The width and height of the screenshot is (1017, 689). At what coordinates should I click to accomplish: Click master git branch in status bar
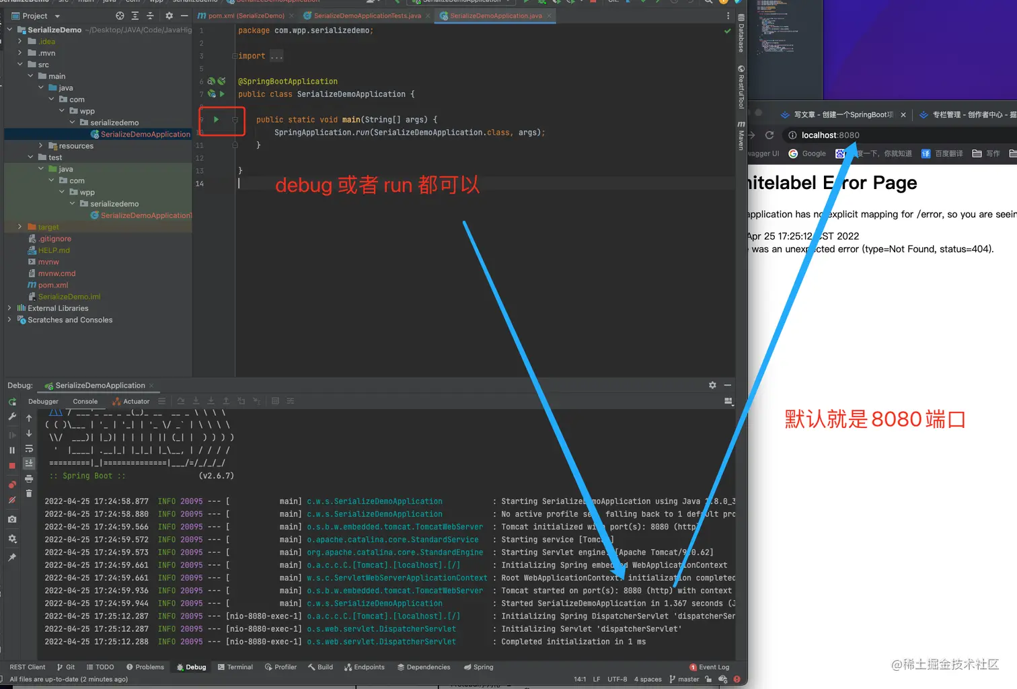coord(684,679)
